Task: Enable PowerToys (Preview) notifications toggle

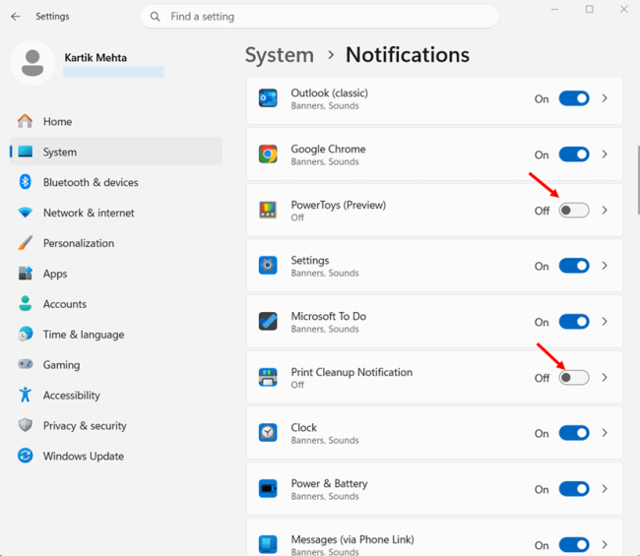Action: coord(574,210)
